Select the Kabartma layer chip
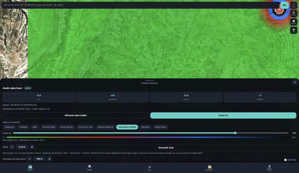The height and width of the screenshot is (173, 299). (x=146, y=127)
